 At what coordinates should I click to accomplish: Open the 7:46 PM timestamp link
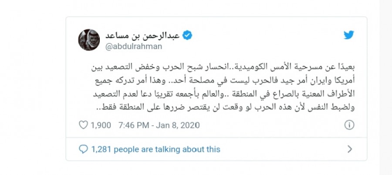tap(134, 125)
